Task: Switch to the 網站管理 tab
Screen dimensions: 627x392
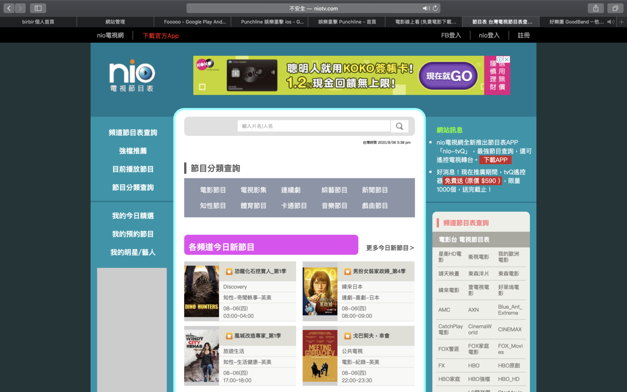Action: click(115, 22)
